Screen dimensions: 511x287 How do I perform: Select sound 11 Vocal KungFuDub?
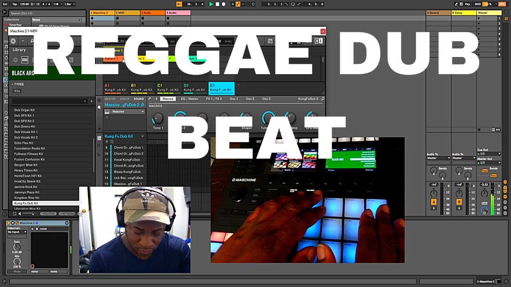click(x=126, y=159)
